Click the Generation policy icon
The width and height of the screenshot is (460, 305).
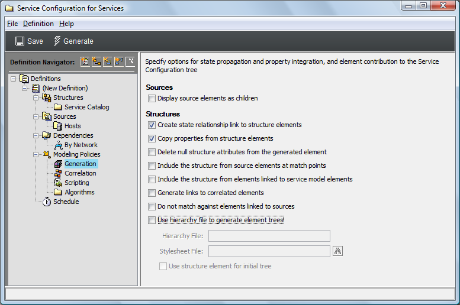click(x=58, y=164)
